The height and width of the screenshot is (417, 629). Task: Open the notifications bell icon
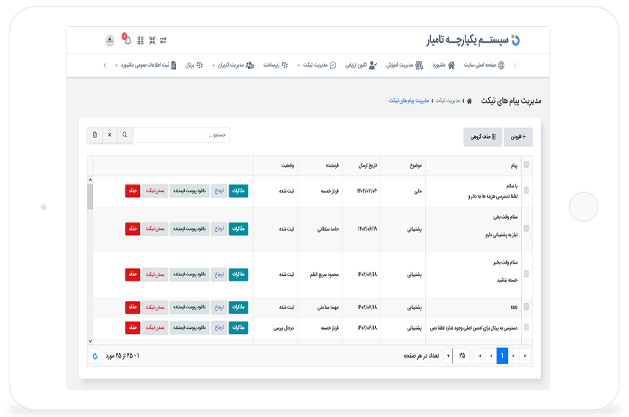pyautogui.click(x=128, y=40)
